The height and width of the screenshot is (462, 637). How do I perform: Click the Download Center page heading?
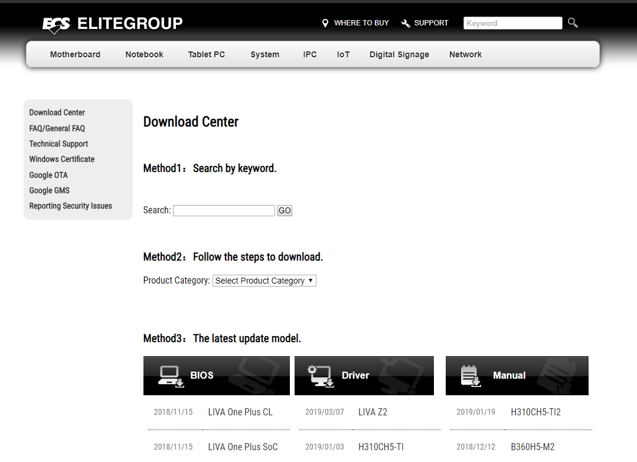tap(191, 122)
